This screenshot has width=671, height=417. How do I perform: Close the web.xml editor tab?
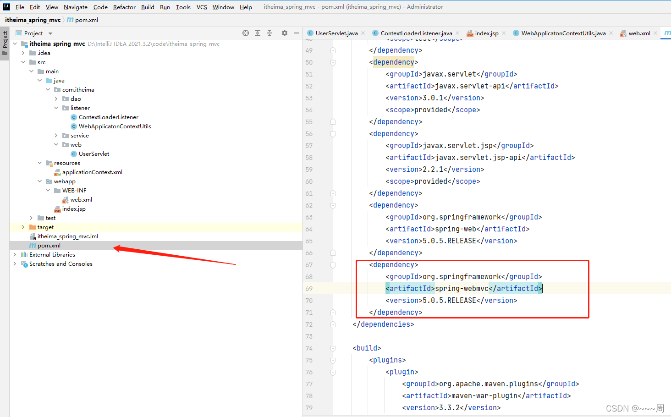[655, 33]
